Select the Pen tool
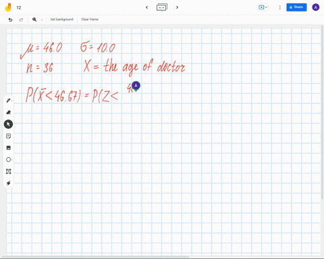 8,100
